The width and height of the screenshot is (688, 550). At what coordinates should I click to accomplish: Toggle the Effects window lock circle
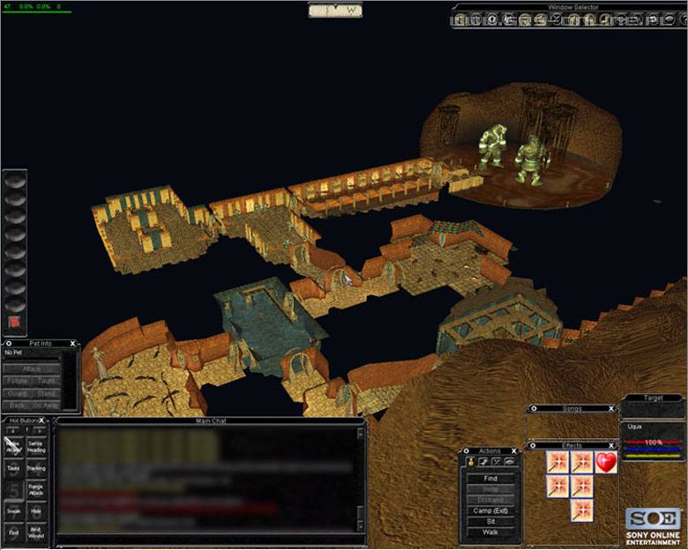(533, 446)
